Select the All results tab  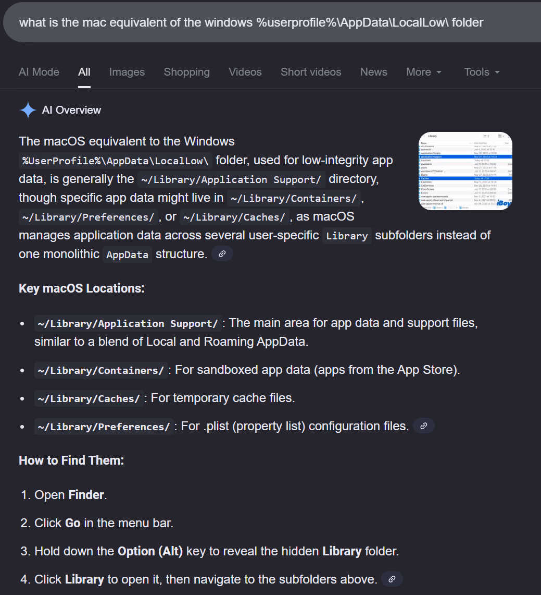point(84,72)
